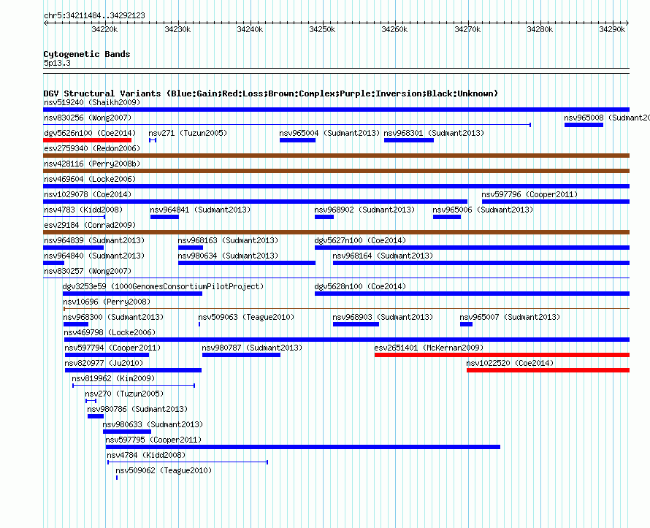Viewport: 650px width, 528px height.
Task: Select nsv980633 (Sudmant2013) label
Action: click(x=153, y=424)
